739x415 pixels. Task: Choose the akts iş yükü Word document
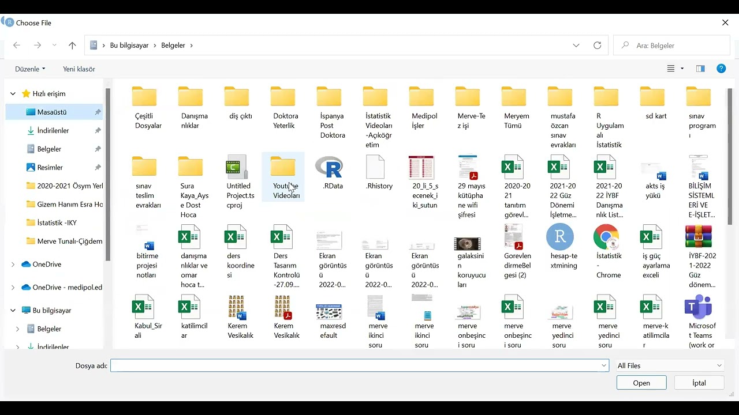click(x=652, y=171)
